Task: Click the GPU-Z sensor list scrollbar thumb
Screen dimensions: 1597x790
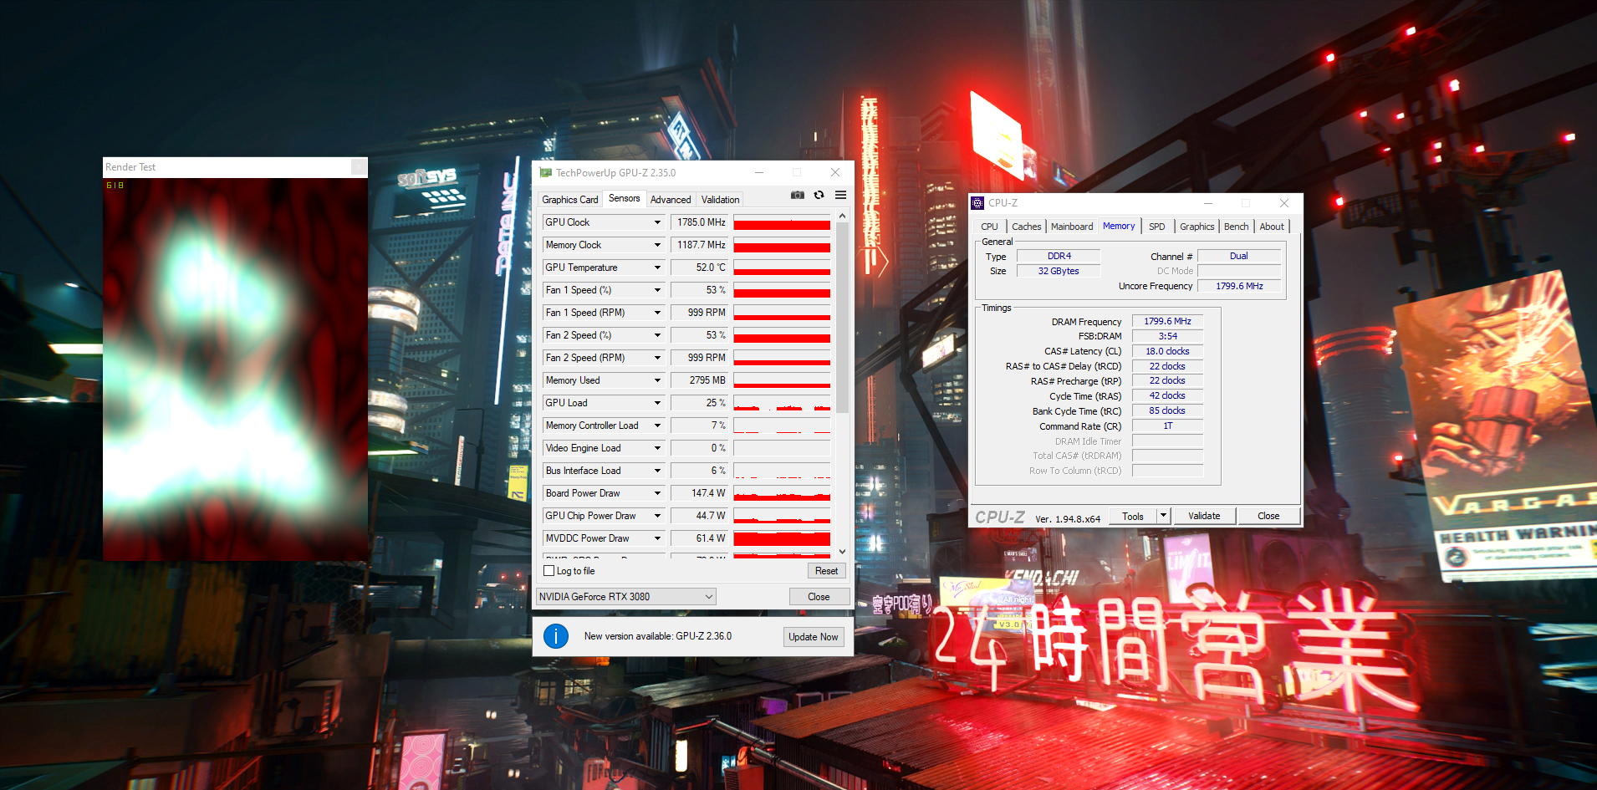Action: (842, 318)
